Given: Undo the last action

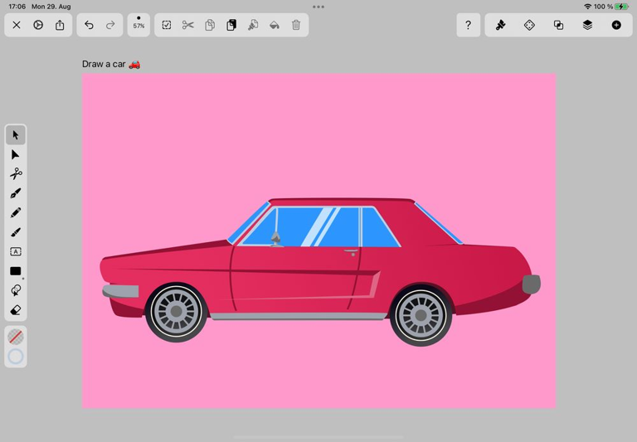Looking at the screenshot, I should 89,25.
